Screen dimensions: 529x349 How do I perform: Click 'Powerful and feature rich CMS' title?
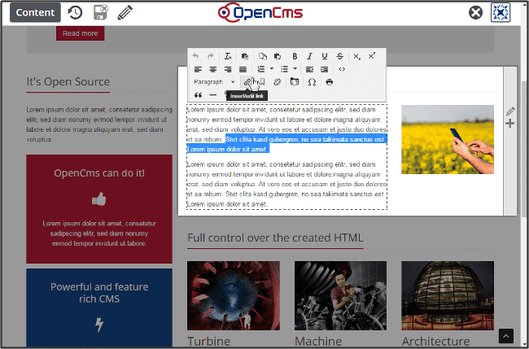(x=99, y=293)
